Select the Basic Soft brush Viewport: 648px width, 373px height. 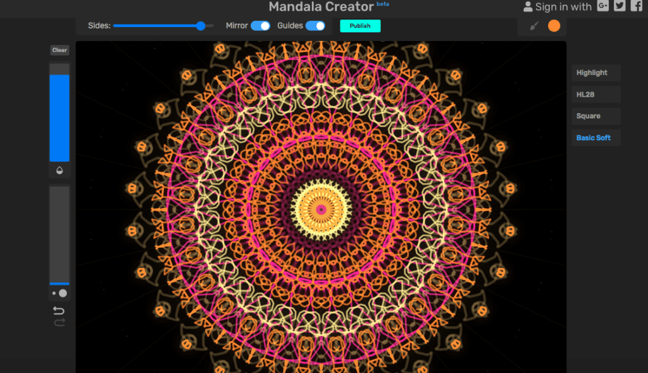point(596,138)
